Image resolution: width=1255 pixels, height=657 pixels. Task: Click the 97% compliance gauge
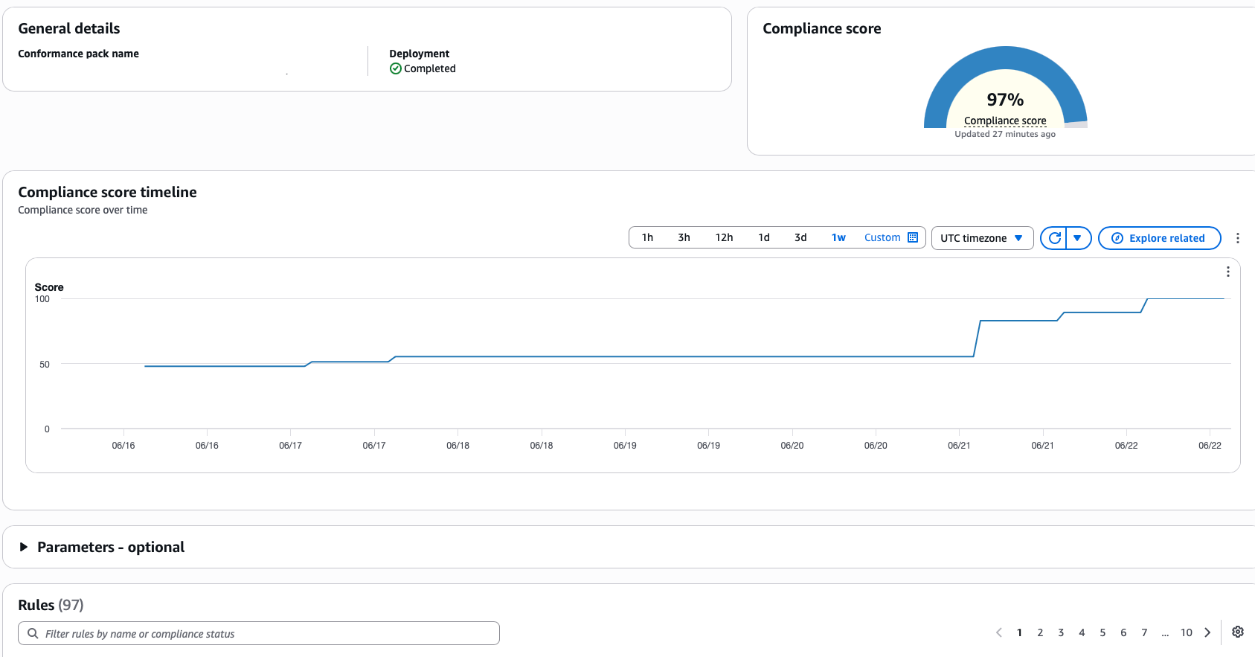click(1005, 99)
